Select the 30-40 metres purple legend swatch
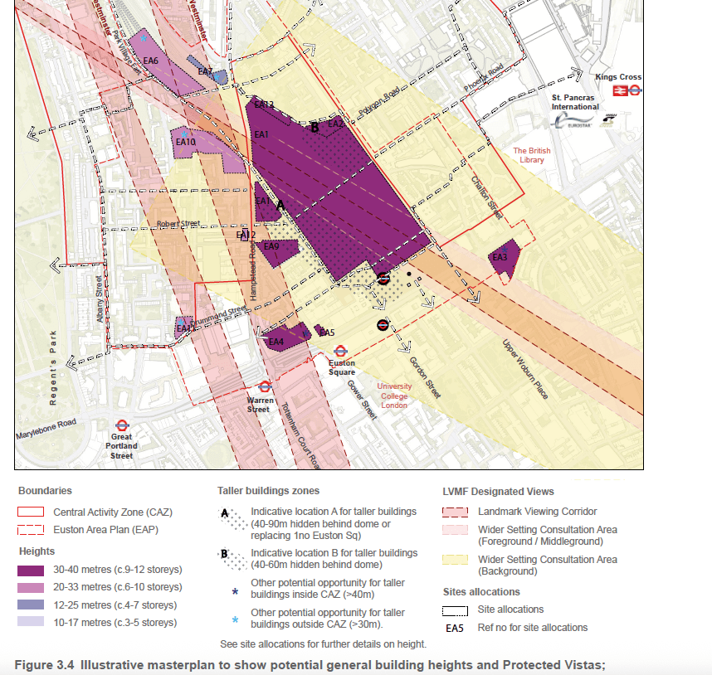The width and height of the screenshot is (712, 675). [x=32, y=570]
